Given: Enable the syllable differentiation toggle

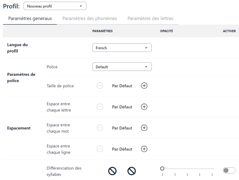Looking at the screenshot, I should coord(229,170).
